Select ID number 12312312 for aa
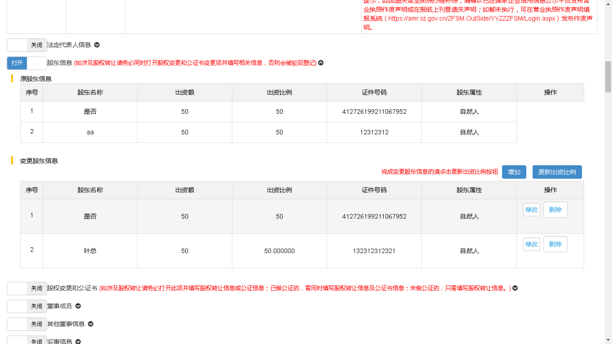The width and height of the screenshot is (612, 344). (x=374, y=132)
